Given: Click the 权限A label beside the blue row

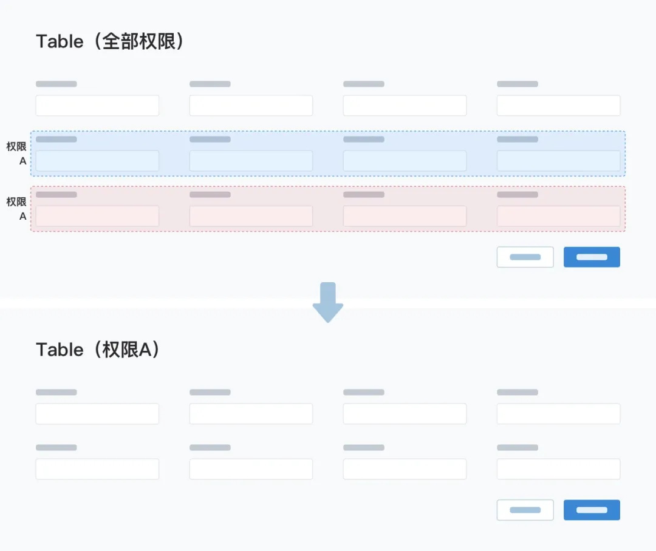Looking at the screenshot, I should point(16,154).
